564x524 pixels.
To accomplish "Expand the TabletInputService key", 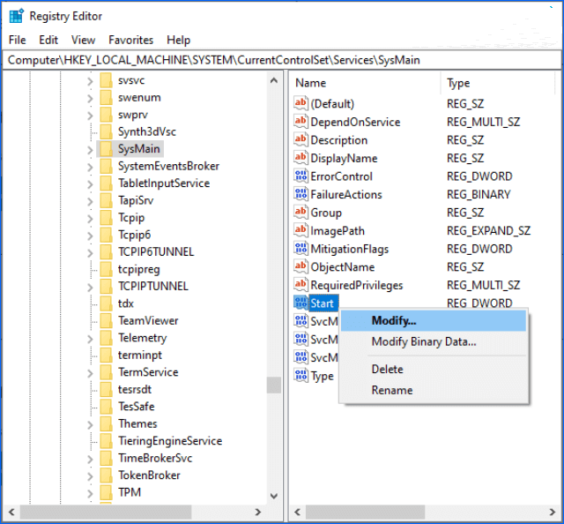I will (x=90, y=184).
